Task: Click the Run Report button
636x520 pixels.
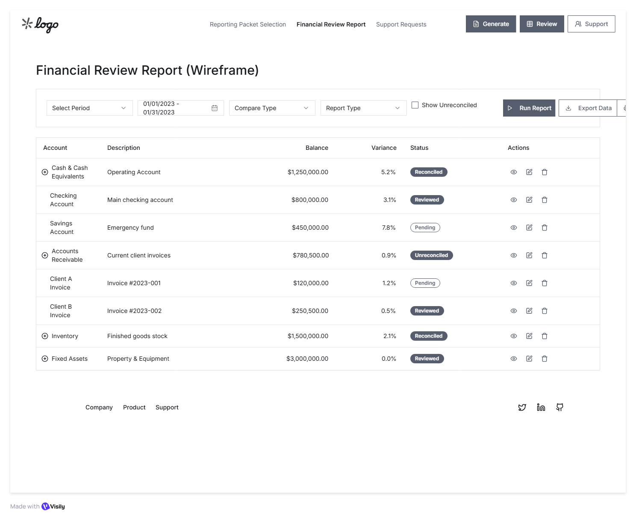Action: (529, 108)
